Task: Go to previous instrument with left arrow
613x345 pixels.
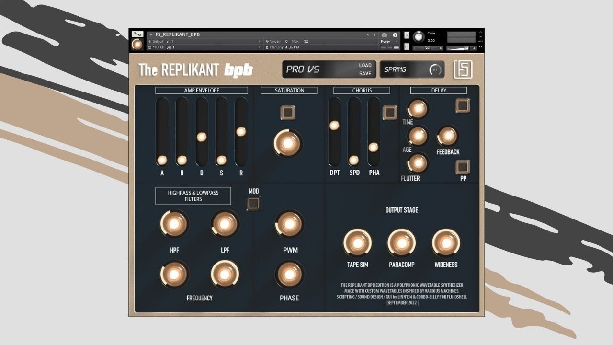Action: (368, 35)
